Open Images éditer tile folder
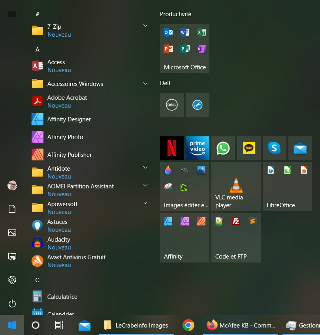The image size is (320, 335). pyautogui.click(x=184, y=186)
